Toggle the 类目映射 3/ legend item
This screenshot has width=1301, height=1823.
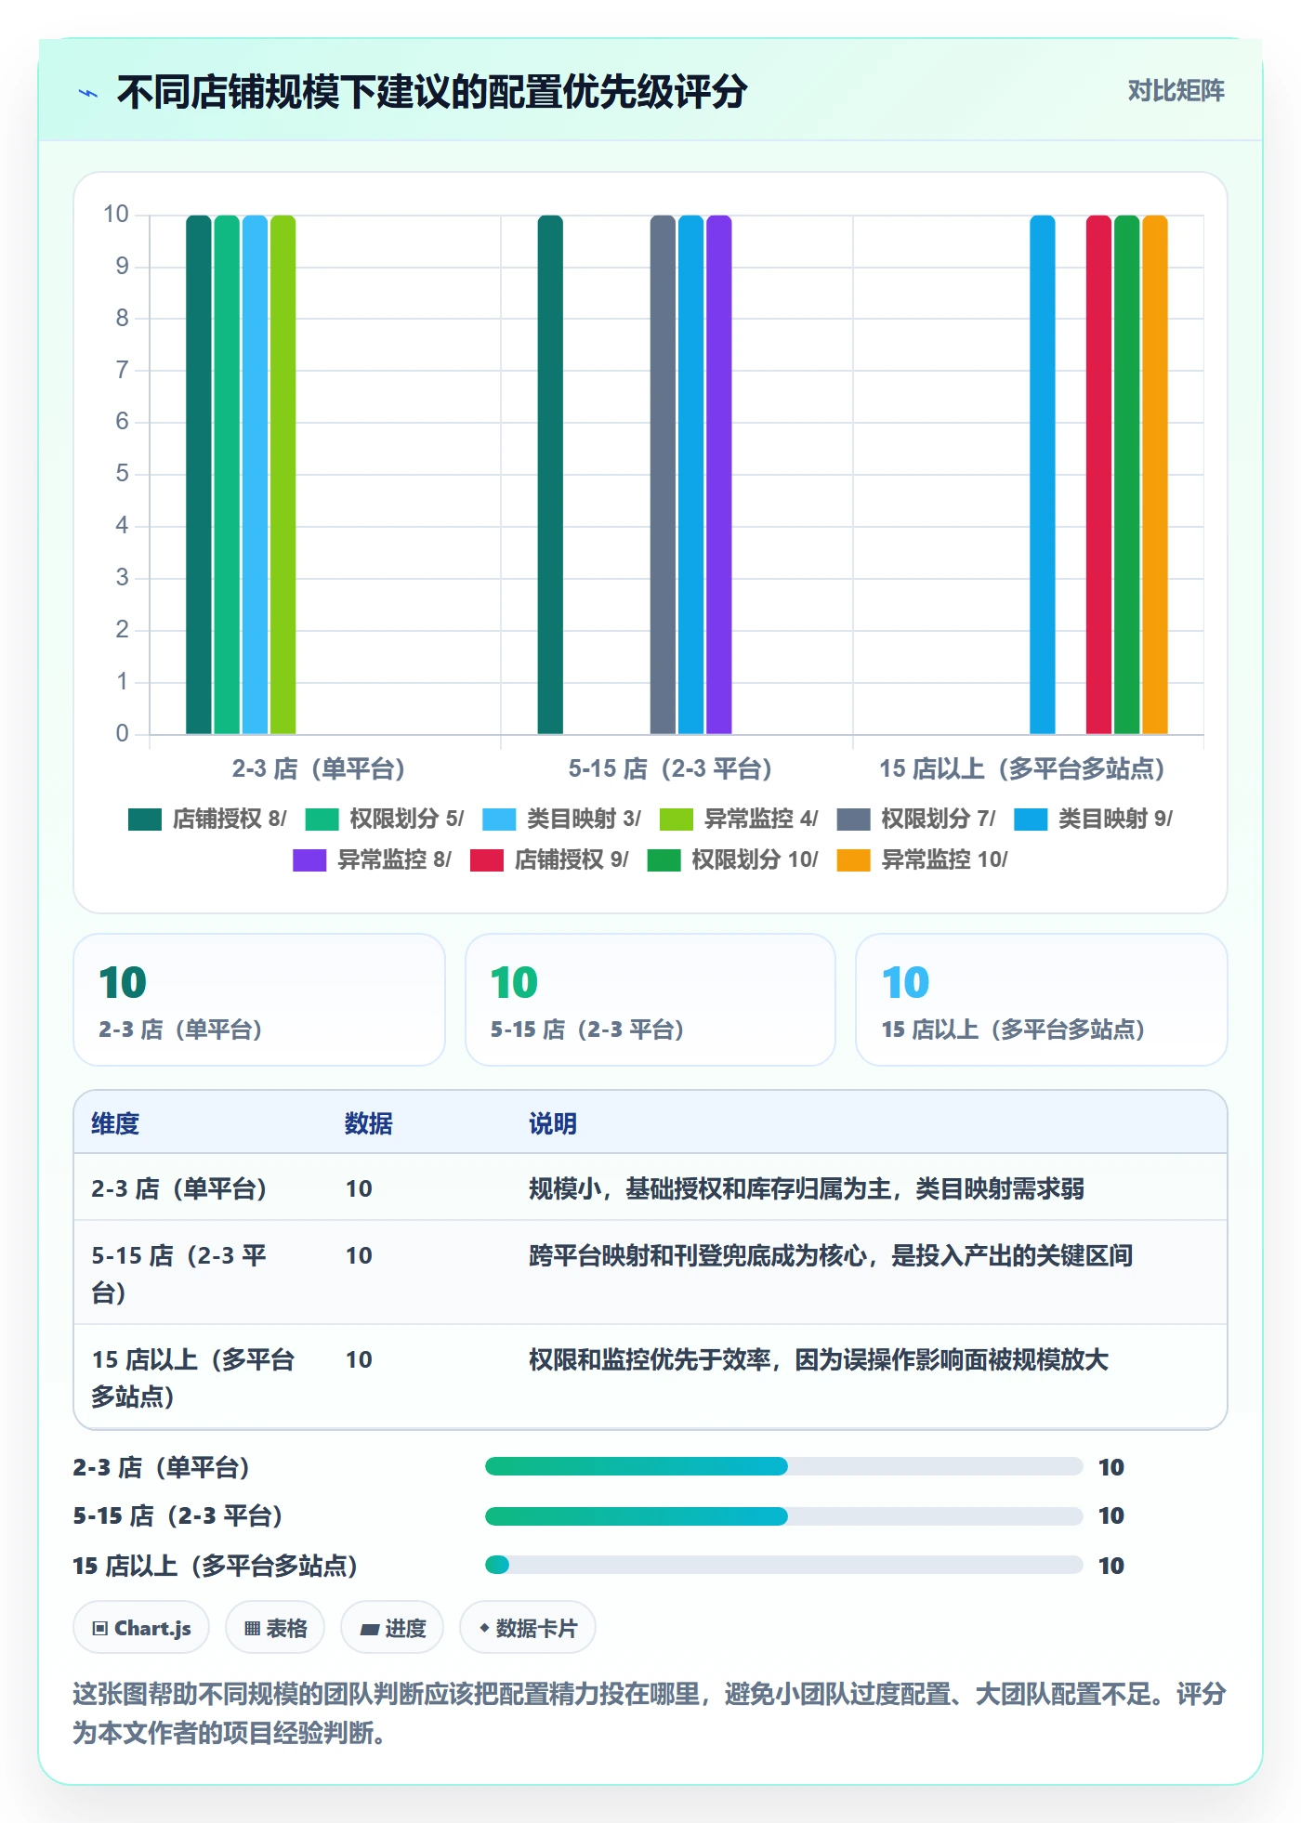click(561, 819)
